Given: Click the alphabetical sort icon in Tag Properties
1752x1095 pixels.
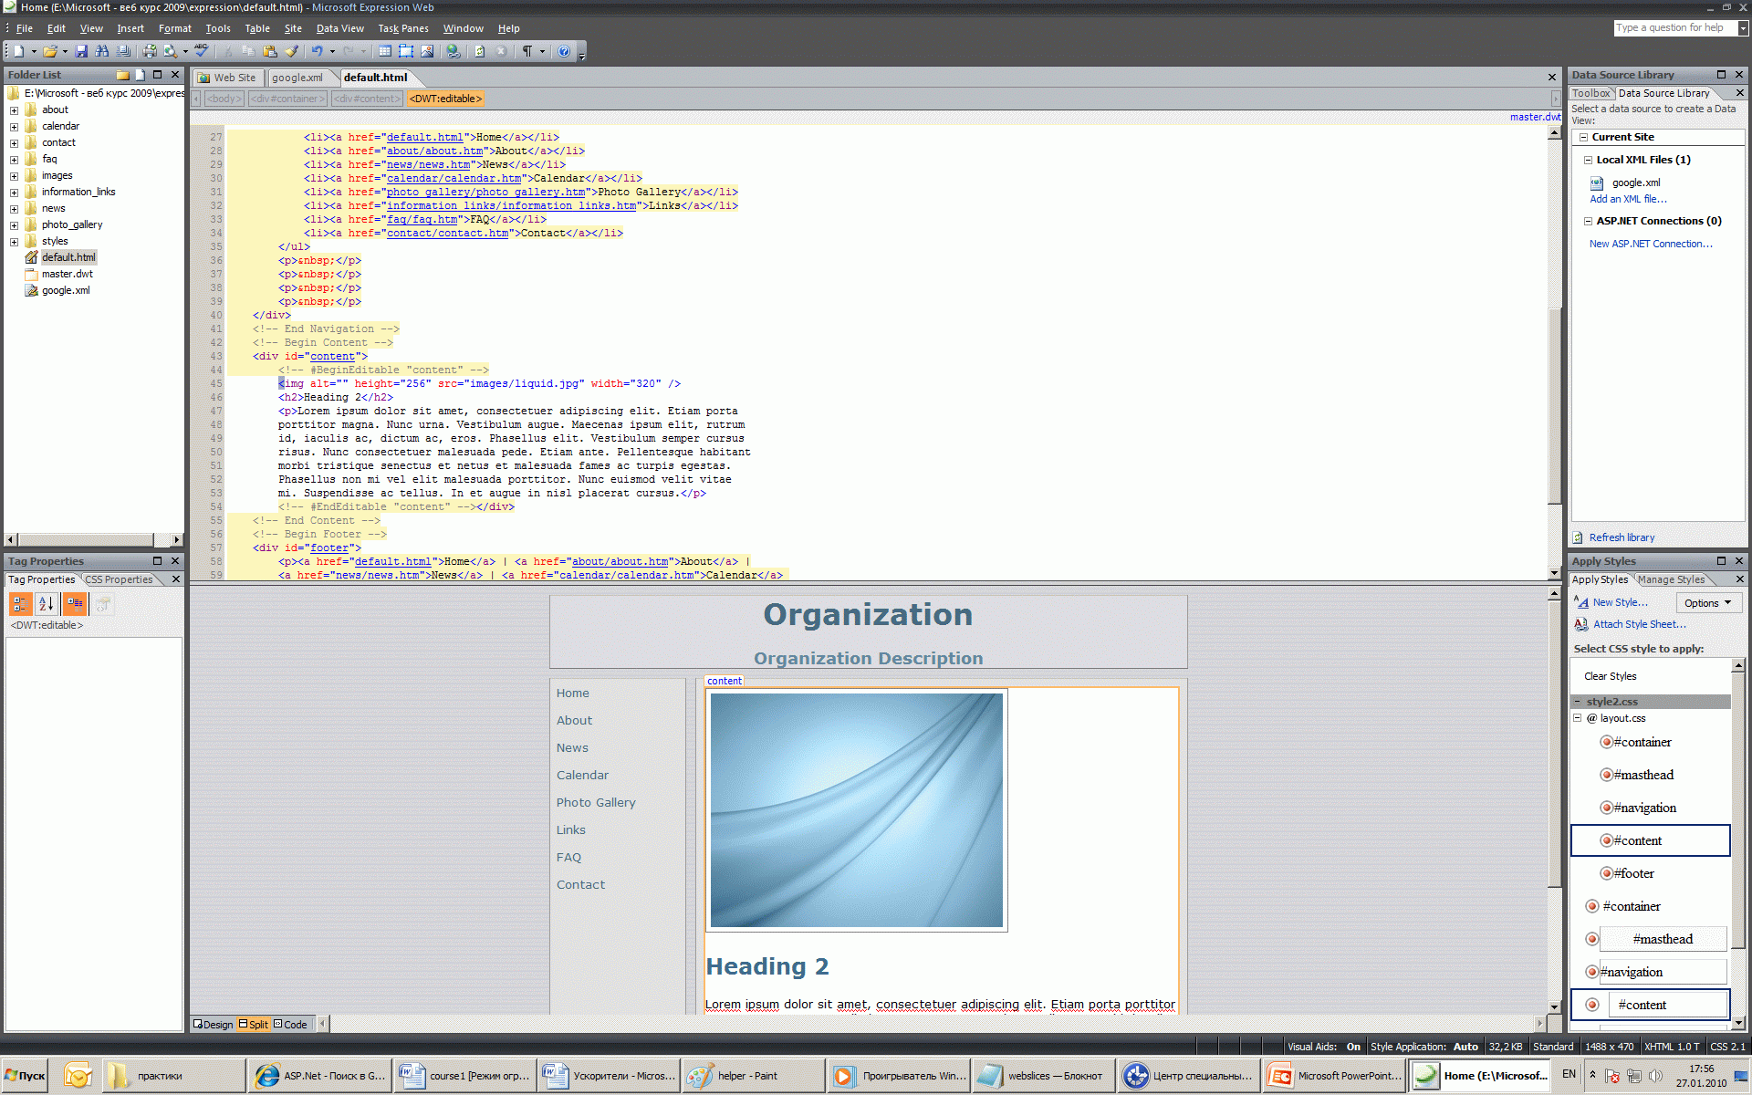Looking at the screenshot, I should click(x=47, y=603).
